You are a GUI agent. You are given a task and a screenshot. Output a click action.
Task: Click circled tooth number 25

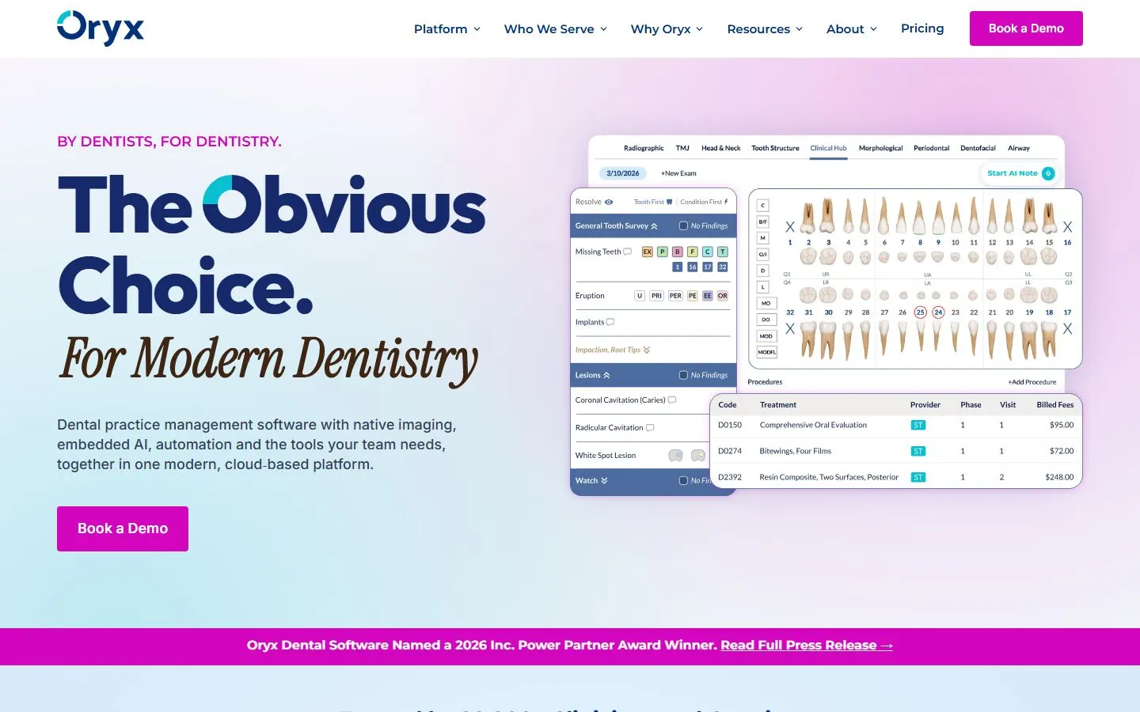pyautogui.click(x=920, y=312)
